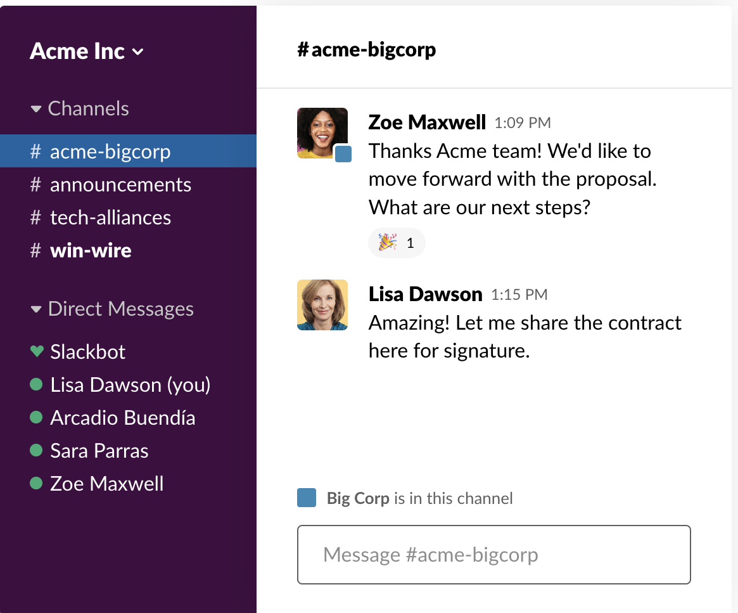
Task: Collapse the Channels section
Action: point(80,109)
